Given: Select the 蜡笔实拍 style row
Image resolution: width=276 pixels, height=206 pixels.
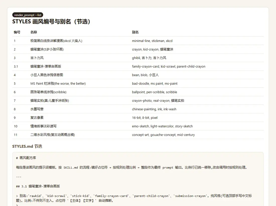Looking at the screenshot, I should pyautogui.click(x=138, y=100).
